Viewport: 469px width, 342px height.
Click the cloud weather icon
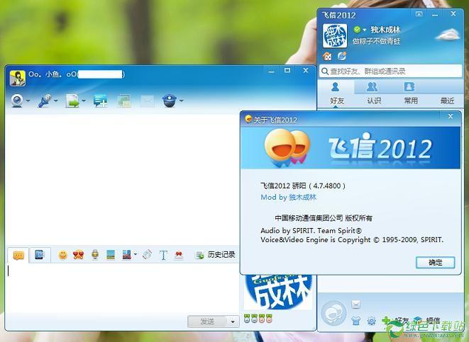(x=448, y=34)
